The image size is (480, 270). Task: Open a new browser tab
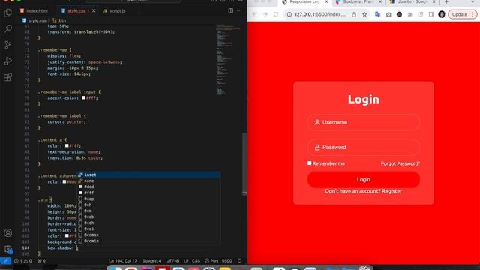446,2
